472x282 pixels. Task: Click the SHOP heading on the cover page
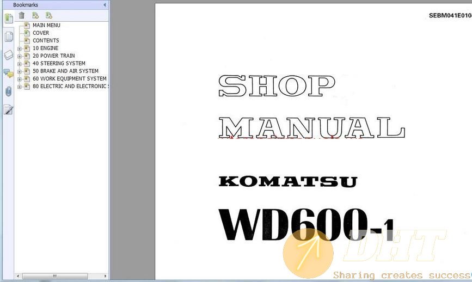click(277, 86)
